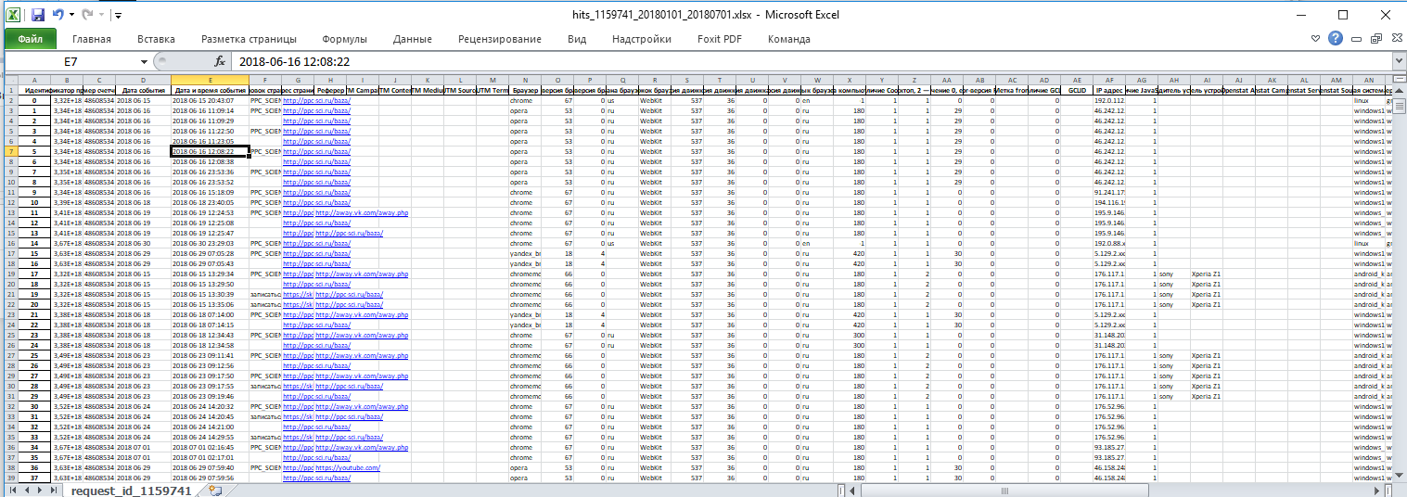The image size is (1407, 497).
Task: Open Customize Quick Access Toolbar dropdown
Action: [118, 16]
